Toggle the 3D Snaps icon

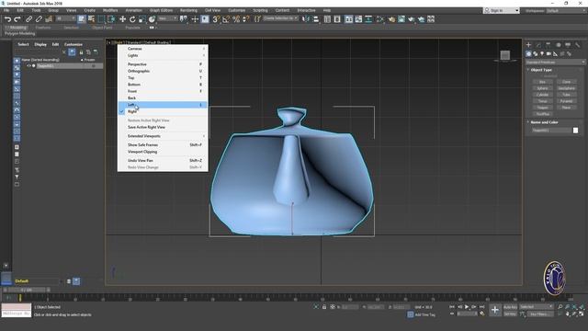pyautogui.click(x=216, y=19)
